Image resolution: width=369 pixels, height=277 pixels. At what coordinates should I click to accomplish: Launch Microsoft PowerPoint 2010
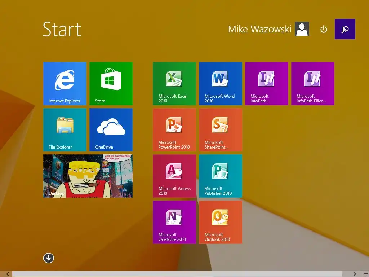click(174, 130)
